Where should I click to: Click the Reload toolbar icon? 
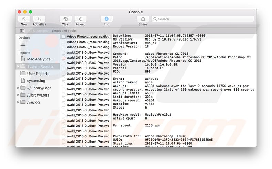point(80,19)
